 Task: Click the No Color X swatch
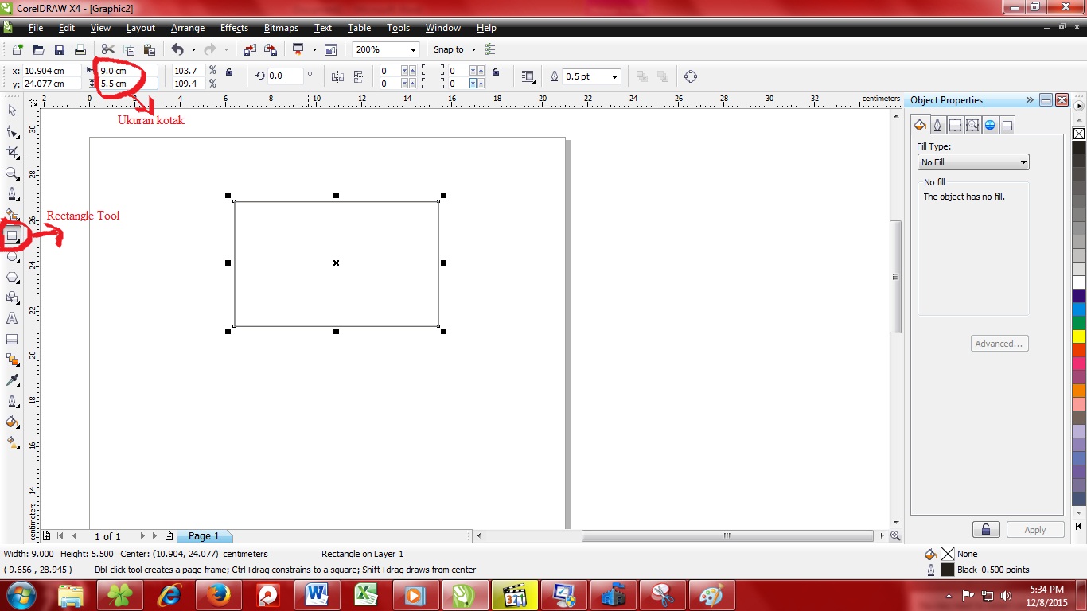[1079, 134]
